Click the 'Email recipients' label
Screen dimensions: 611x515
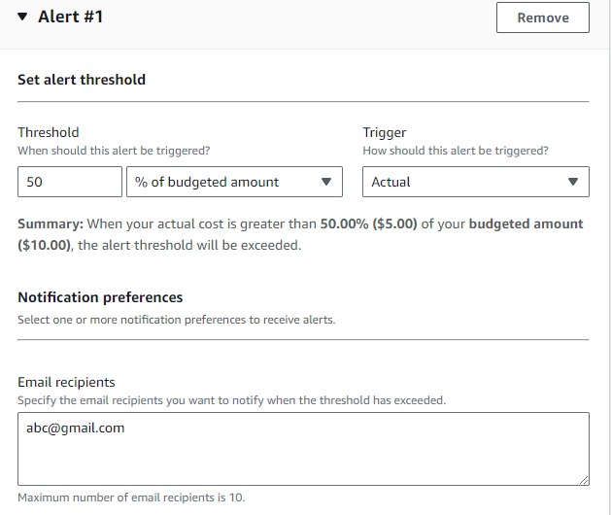pyautogui.click(x=66, y=382)
